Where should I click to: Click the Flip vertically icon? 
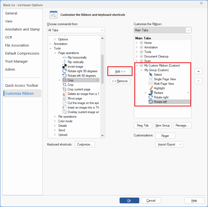click(x=65, y=62)
